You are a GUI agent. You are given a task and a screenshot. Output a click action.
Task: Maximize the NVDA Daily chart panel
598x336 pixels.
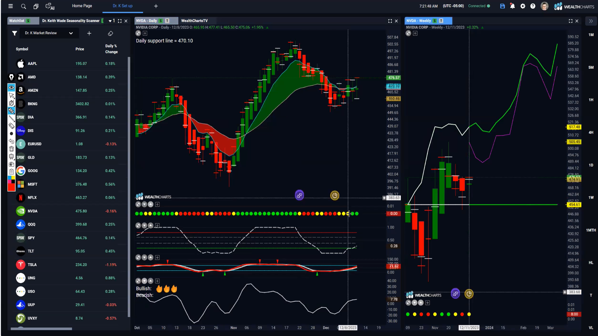[x=390, y=21]
